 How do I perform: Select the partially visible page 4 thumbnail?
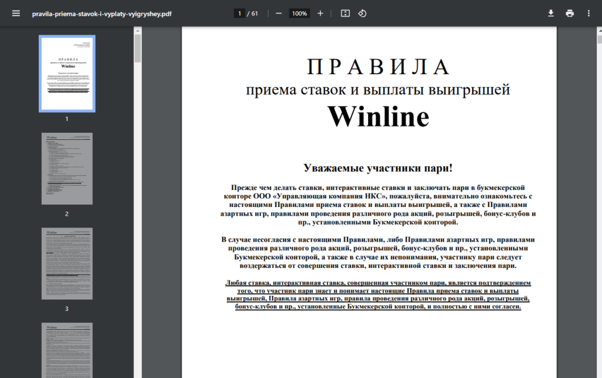pos(67,350)
